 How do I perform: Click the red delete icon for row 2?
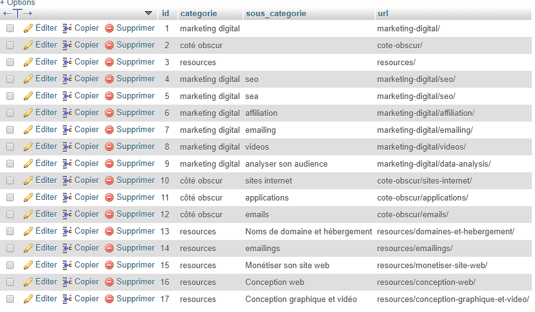(x=109, y=45)
